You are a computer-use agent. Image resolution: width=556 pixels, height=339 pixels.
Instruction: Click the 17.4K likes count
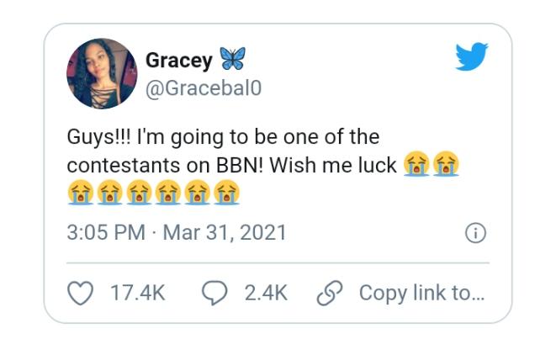click(138, 293)
